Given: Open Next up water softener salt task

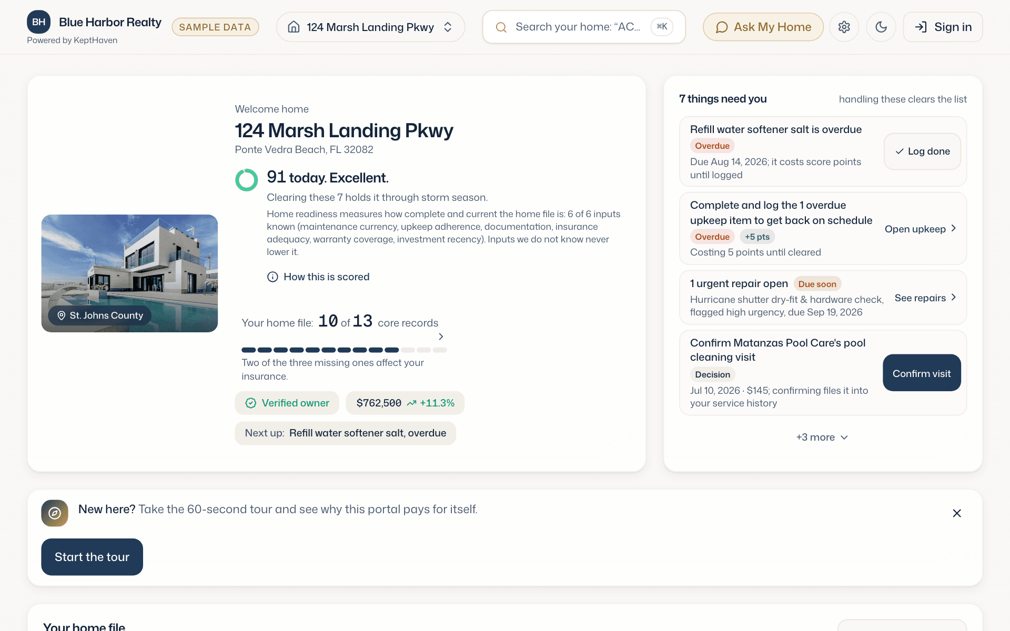Looking at the screenshot, I should click(x=345, y=433).
